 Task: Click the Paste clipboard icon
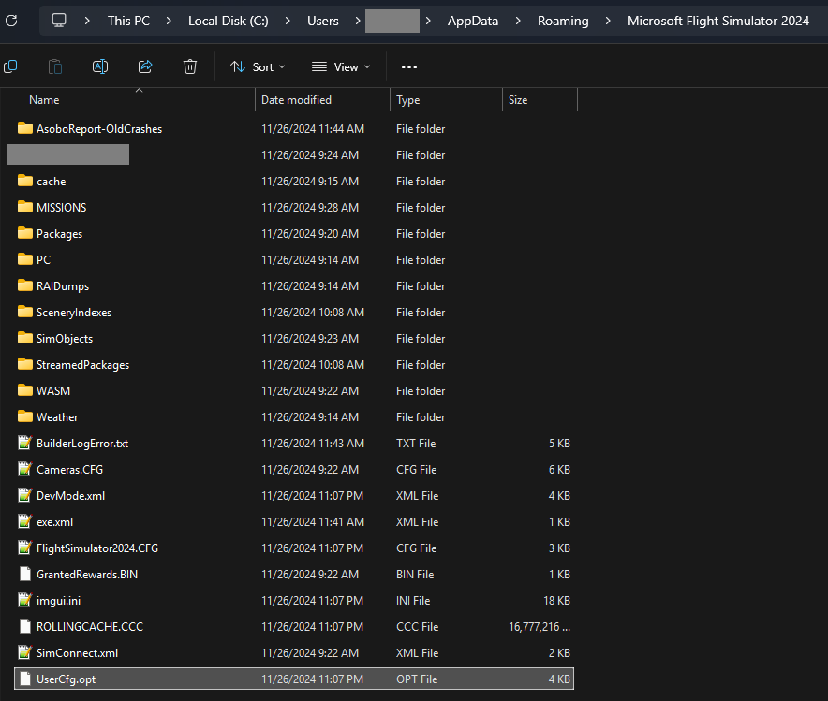pyautogui.click(x=55, y=67)
